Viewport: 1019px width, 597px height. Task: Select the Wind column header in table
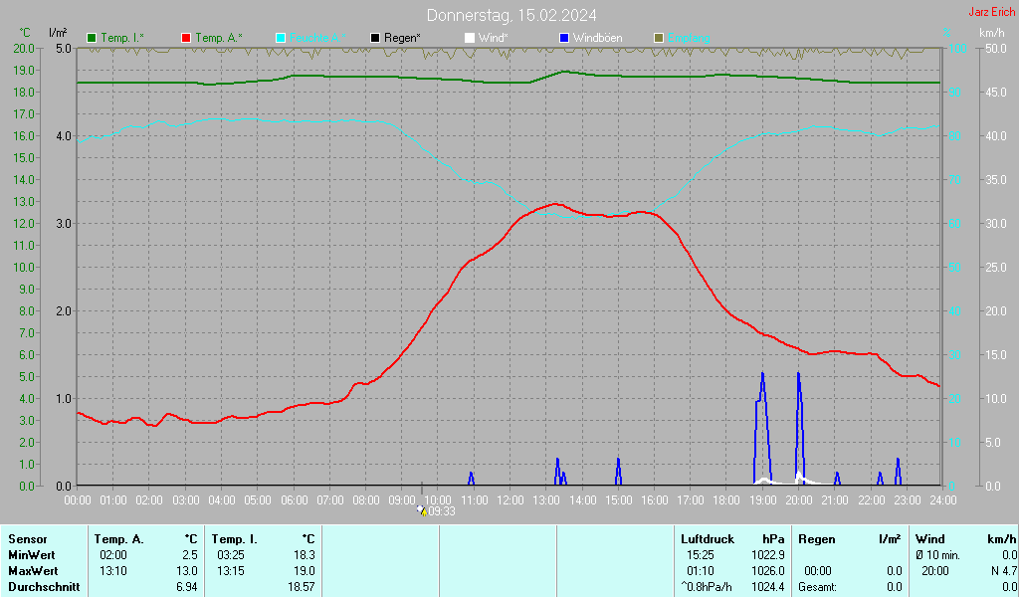[929, 538]
